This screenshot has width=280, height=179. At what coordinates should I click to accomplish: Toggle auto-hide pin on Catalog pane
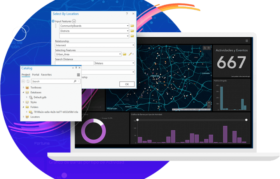coord(75,68)
